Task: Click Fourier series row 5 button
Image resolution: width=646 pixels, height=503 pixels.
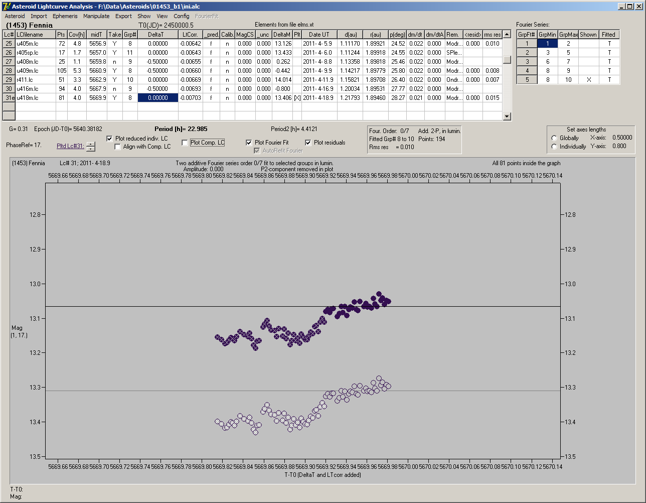Action: click(527, 80)
